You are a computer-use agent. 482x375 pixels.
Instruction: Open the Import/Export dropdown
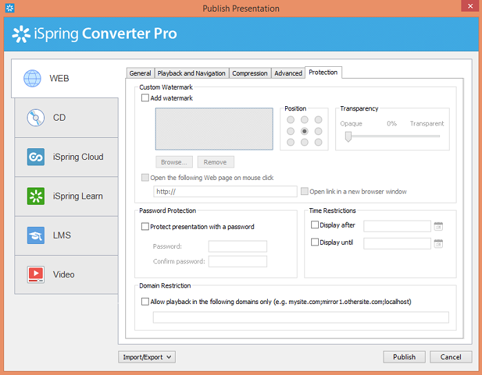point(147,357)
